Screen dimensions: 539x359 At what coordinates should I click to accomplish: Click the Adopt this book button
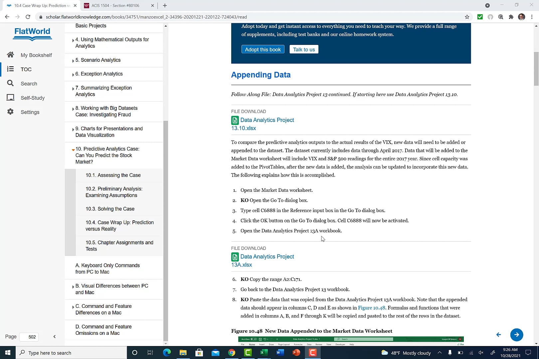[263, 49]
